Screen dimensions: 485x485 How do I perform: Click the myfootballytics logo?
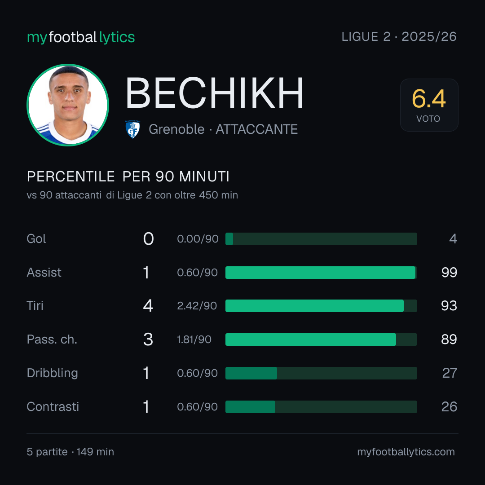point(81,37)
